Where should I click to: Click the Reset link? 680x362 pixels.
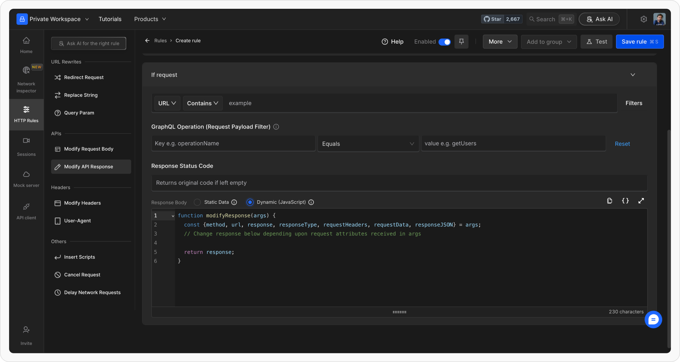click(x=622, y=144)
